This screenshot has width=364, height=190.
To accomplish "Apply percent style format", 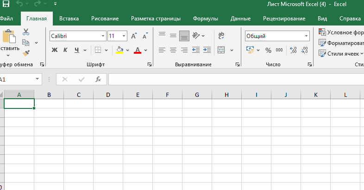I will coord(268,50).
